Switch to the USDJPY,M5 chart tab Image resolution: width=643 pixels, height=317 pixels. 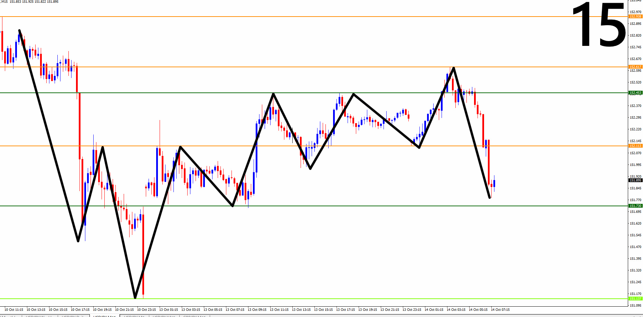[134, 316]
